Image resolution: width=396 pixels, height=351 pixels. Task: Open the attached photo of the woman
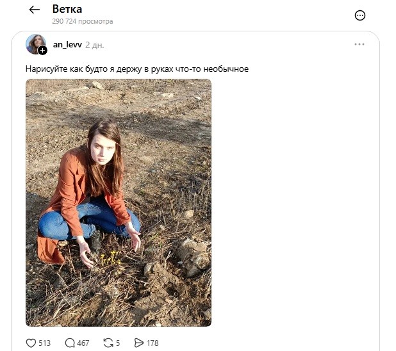click(119, 202)
